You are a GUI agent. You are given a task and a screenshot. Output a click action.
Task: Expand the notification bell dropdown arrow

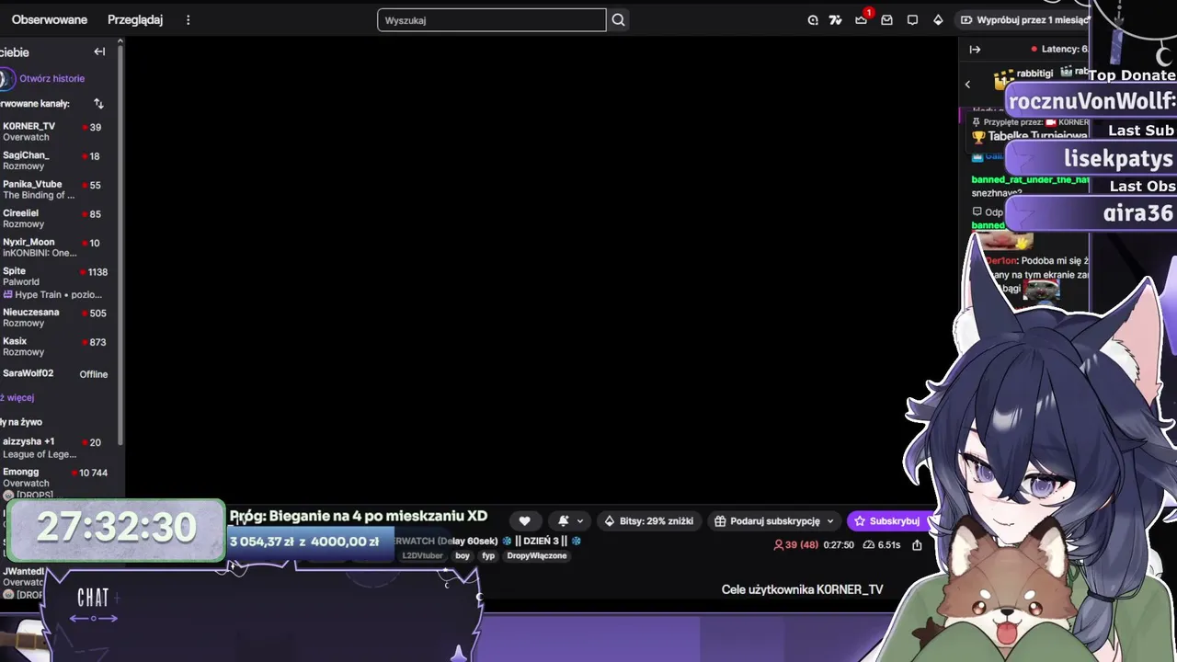pyautogui.click(x=580, y=521)
